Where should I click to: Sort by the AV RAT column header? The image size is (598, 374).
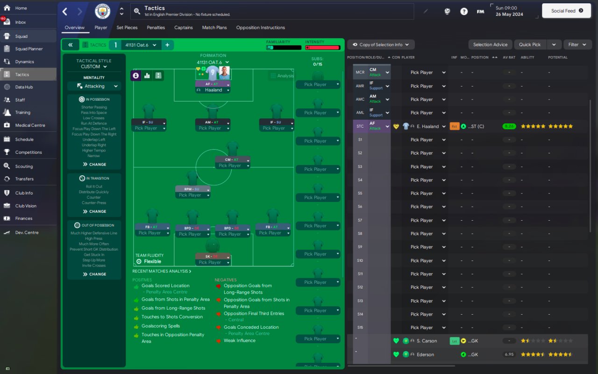pyautogui.click(x=508, y=58)
